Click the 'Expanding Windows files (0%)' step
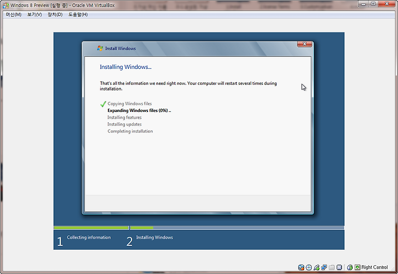The image size is (398, 274). point(139,110)
